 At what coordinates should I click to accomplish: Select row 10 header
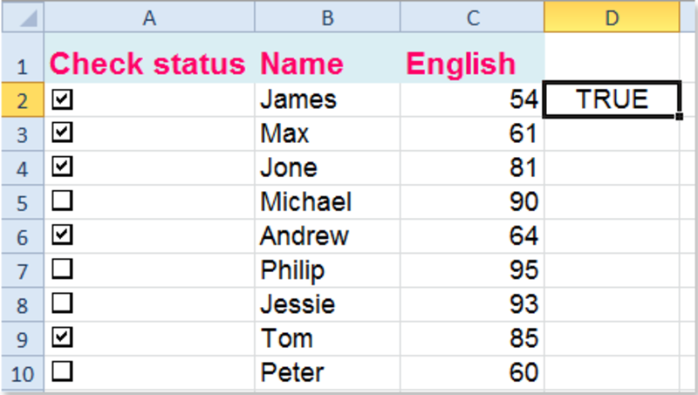pos(23,373)
